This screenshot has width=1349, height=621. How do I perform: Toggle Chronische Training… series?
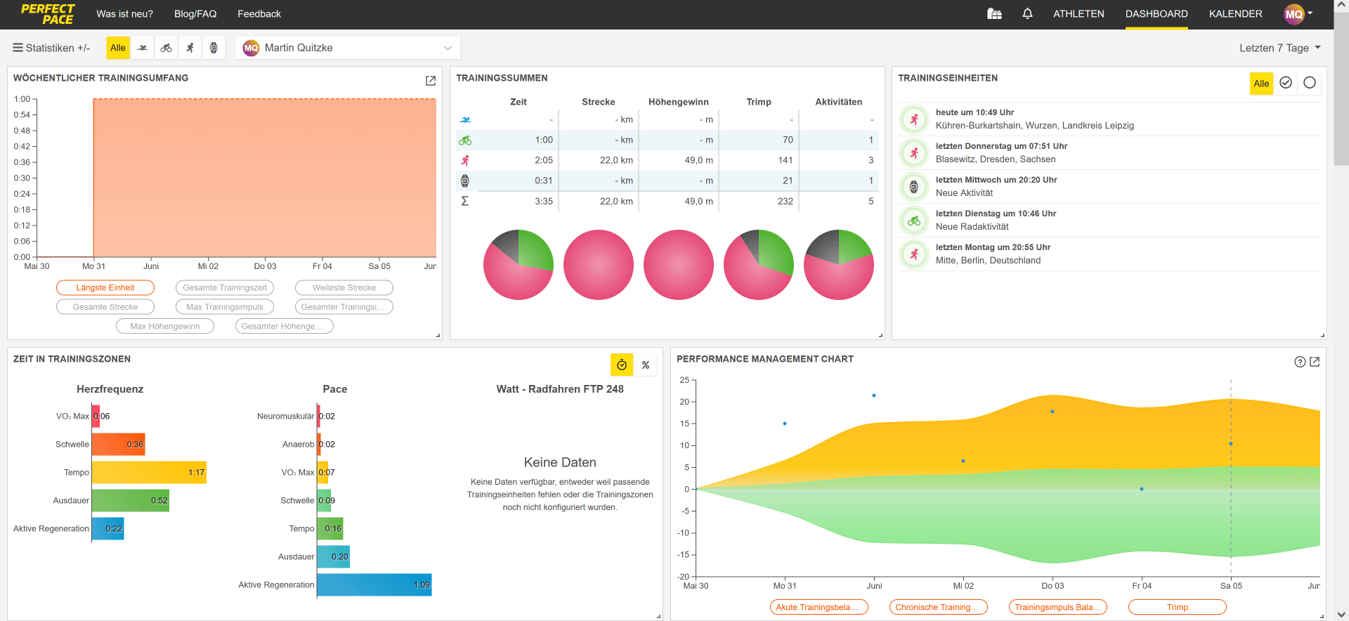tap(939, 607)
